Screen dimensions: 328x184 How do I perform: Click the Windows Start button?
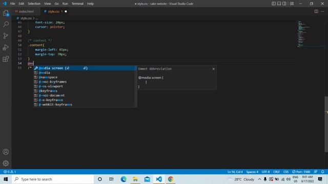coord(6,179)
